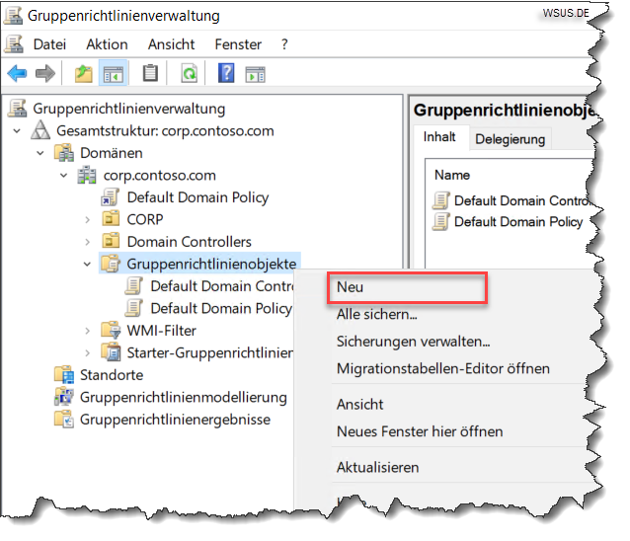Select Alle sichern... in context menu

[x=376, y=314]
